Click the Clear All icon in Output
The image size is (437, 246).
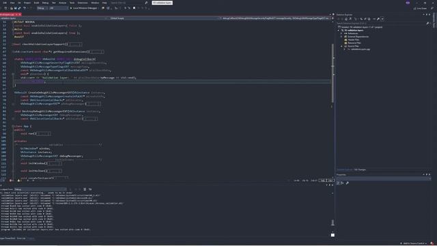85,189
